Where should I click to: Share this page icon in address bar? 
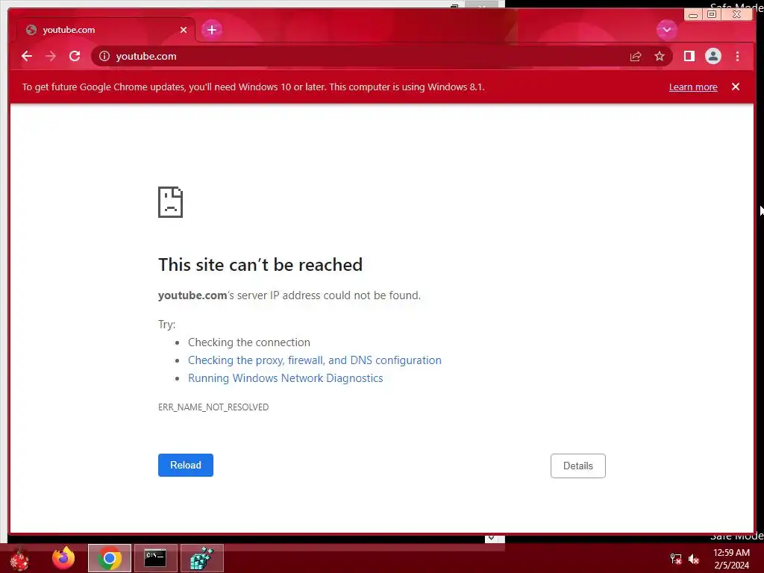(636, 56)
